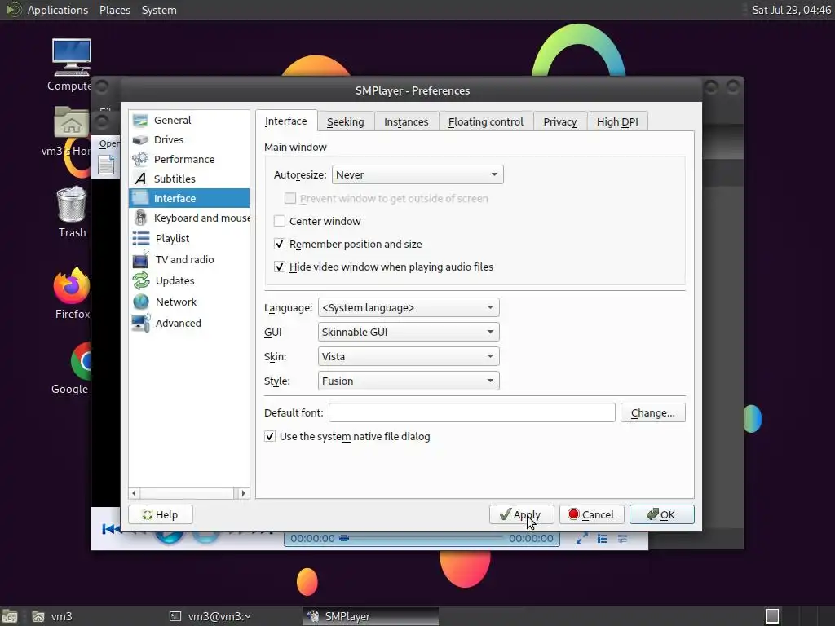The height and width of the screenshot is (626, 835).
Task: Open the Language dropdown
Action: (409, 307)
